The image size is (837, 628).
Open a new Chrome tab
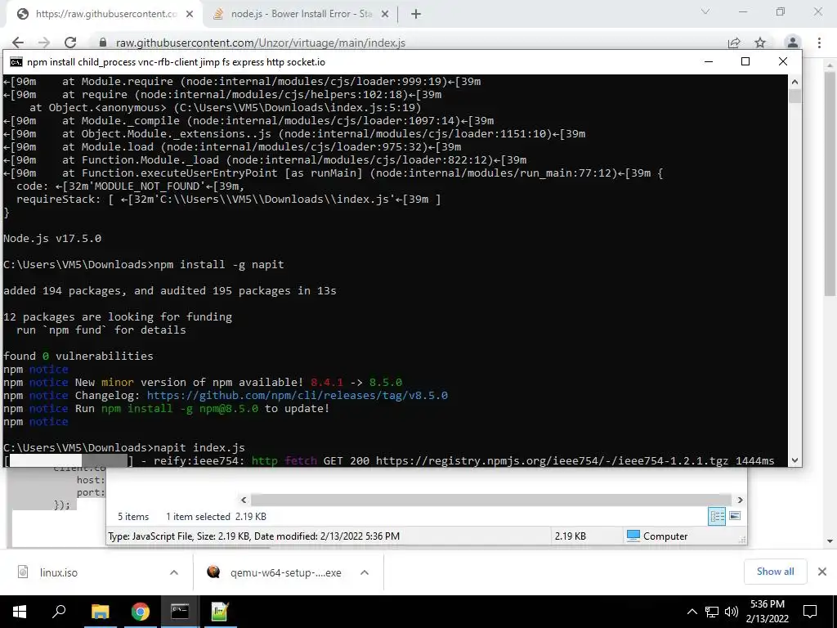[416, 14]
